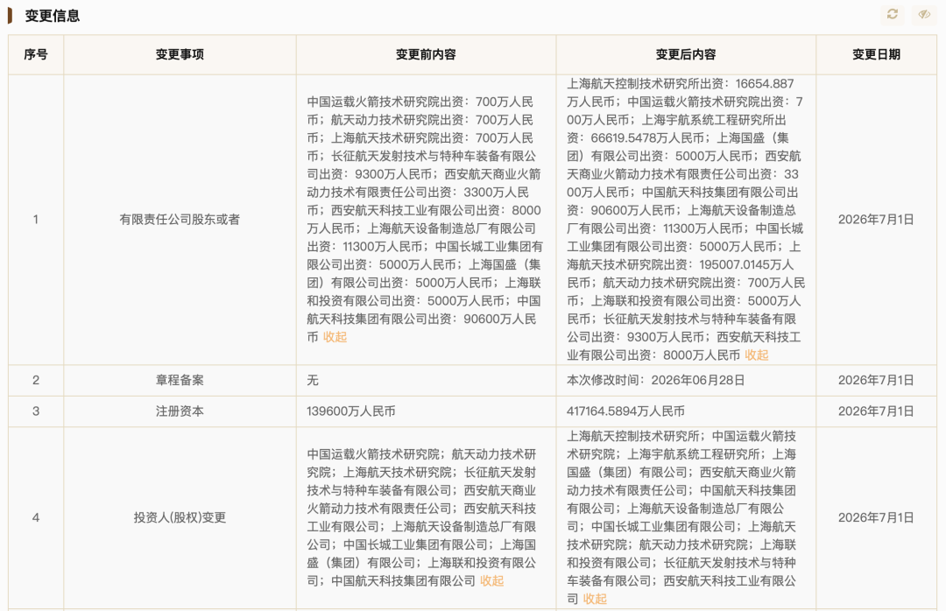946x611 pixels.
Task: Click the 序号 column header
Action: pos(36,54)
